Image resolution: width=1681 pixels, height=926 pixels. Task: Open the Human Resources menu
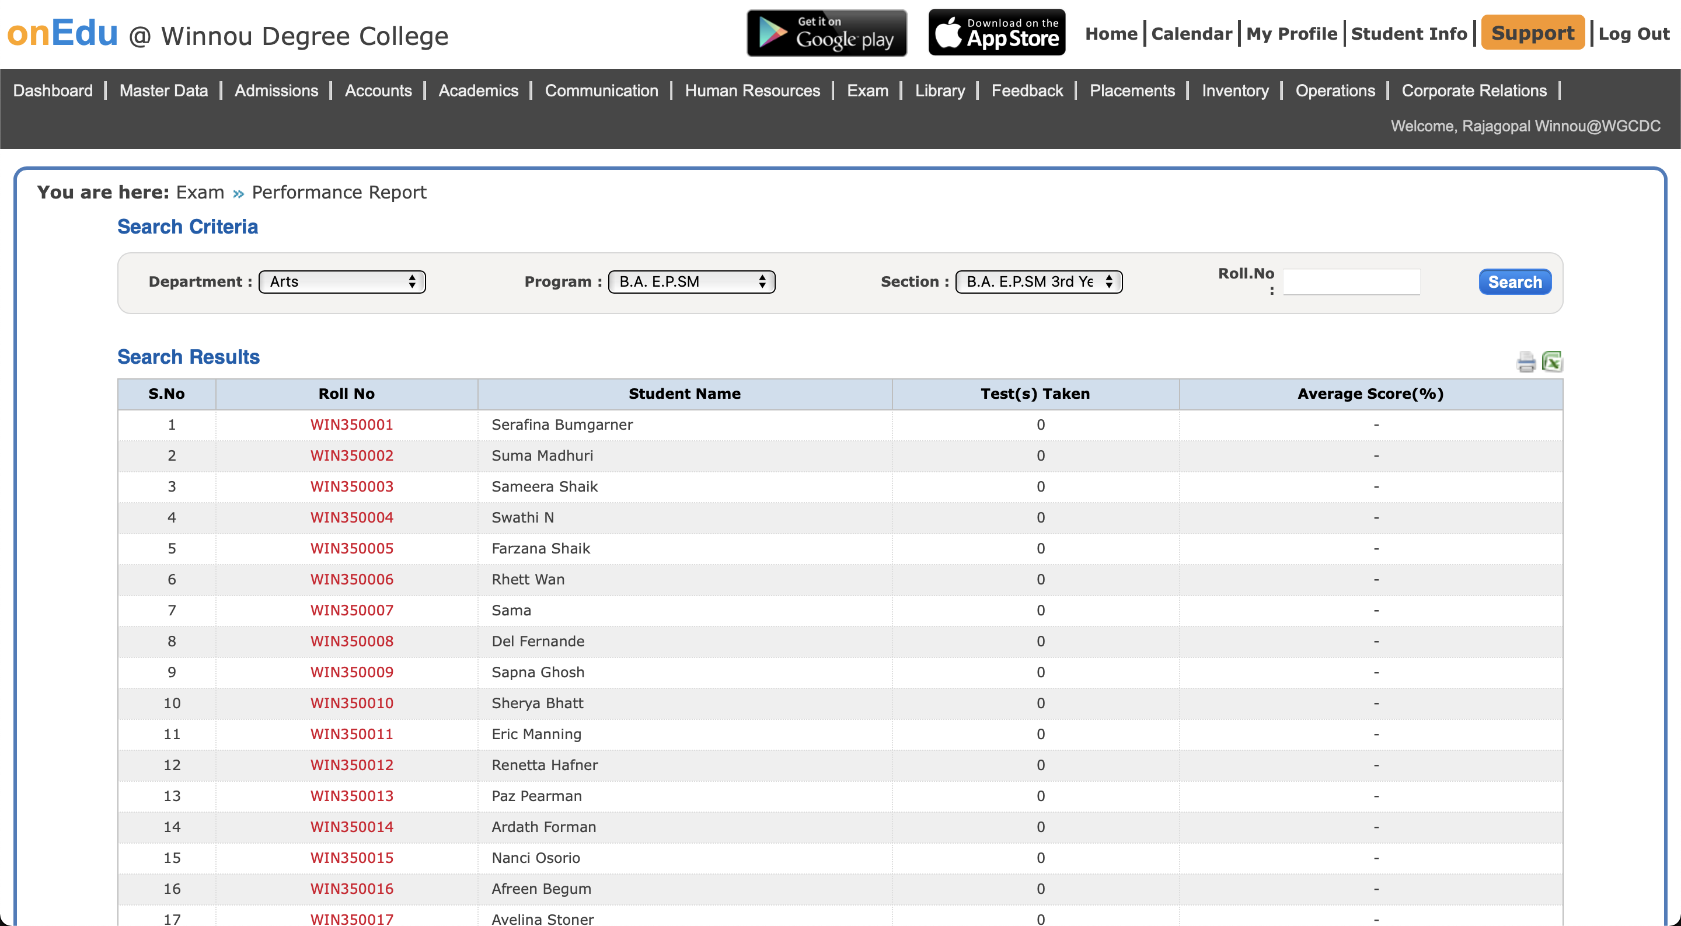click(x=752, y=90)
